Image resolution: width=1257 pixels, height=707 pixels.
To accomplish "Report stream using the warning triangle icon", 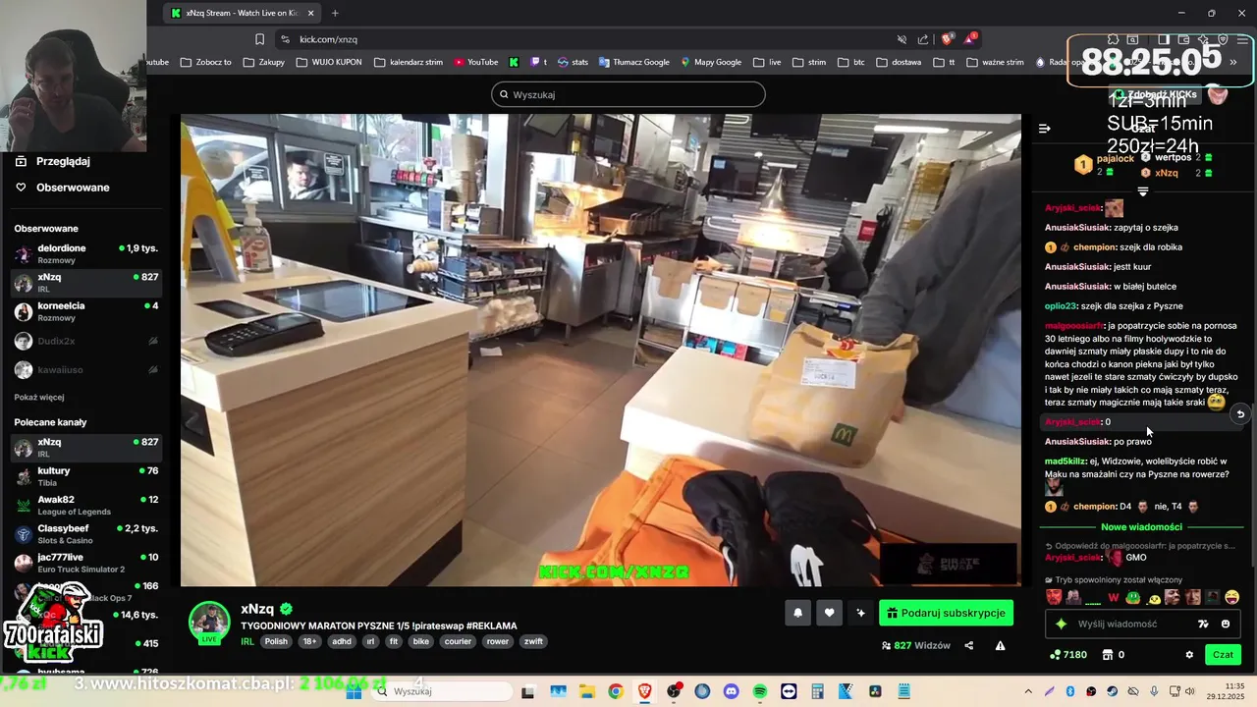I will [x=1000, y=645].
